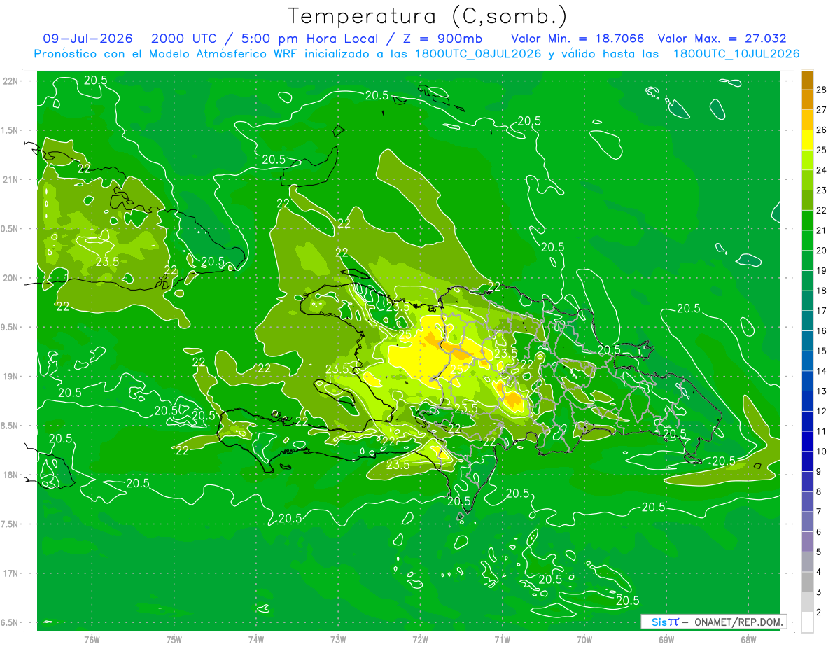Click the '75W' longitude axis label
This screenshot has height=649, width=840.
click(x=174, y=639)
